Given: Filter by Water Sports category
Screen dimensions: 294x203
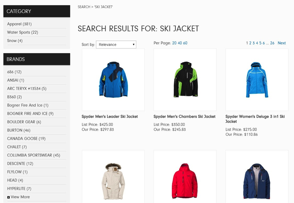Looking at the screenshot, I should coord(23,32).
